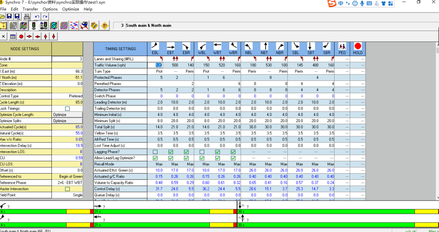Click the red down-arrow approach icon

54,36
